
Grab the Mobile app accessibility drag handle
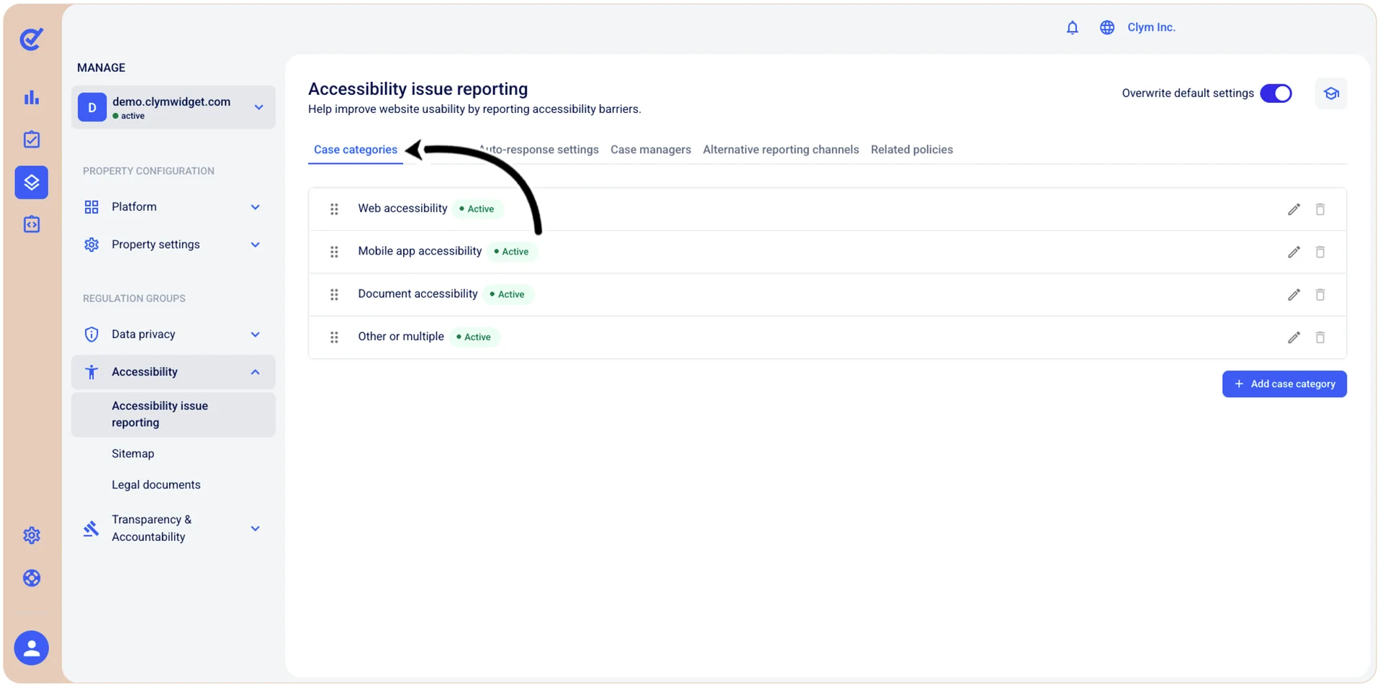point(334,252)
